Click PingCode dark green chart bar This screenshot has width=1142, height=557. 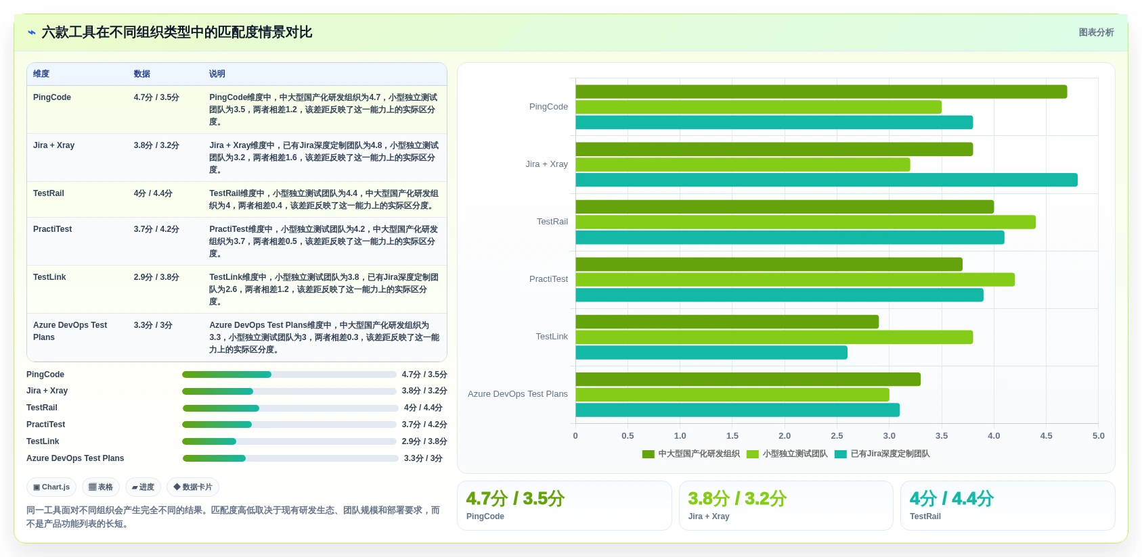click(821, 92)
